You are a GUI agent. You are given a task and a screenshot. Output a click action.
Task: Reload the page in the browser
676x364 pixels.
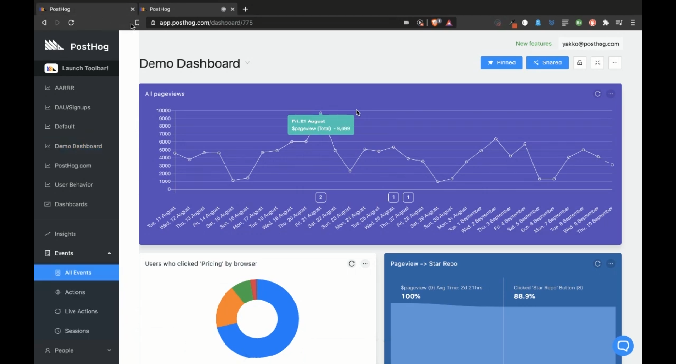click(x=71, y=23)
